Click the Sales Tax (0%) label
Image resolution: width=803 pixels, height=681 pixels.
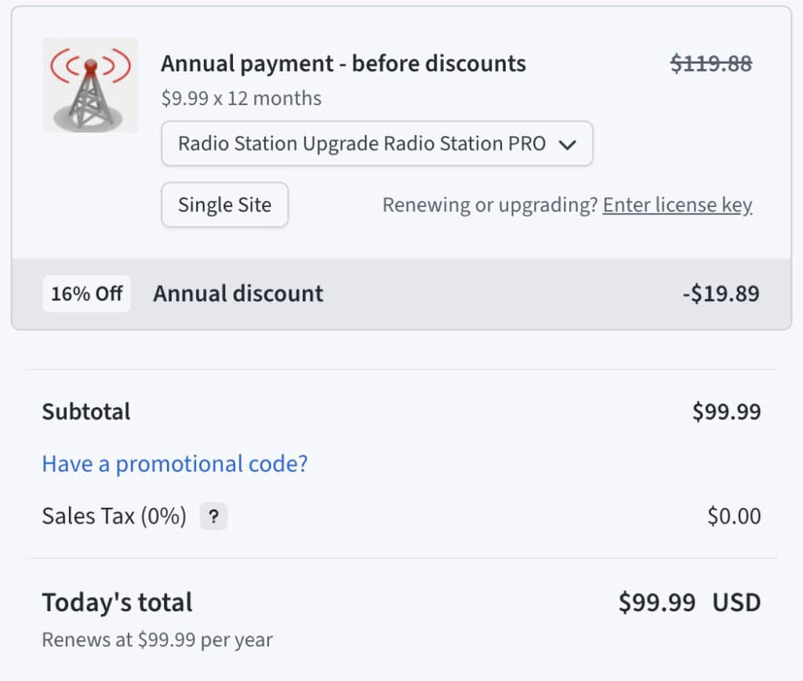(114, 516)
